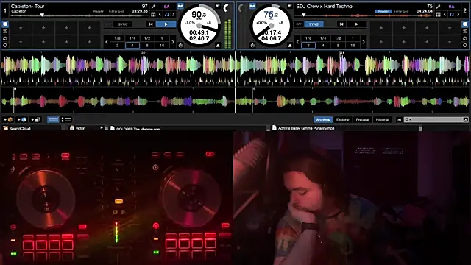Screen dimensions: 471x265
Task: Shift loop sizes right on deck 2
Action: tap(364, 42)
